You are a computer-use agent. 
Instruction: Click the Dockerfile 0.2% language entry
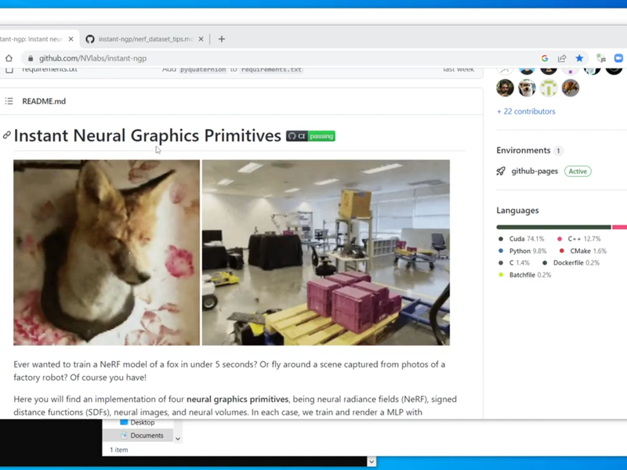[x=571, y=262]
